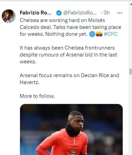Screen dimensions: 132x155
Task: Open Fabrizio Romano's profile picture
Action: click(x=9, y=16)
